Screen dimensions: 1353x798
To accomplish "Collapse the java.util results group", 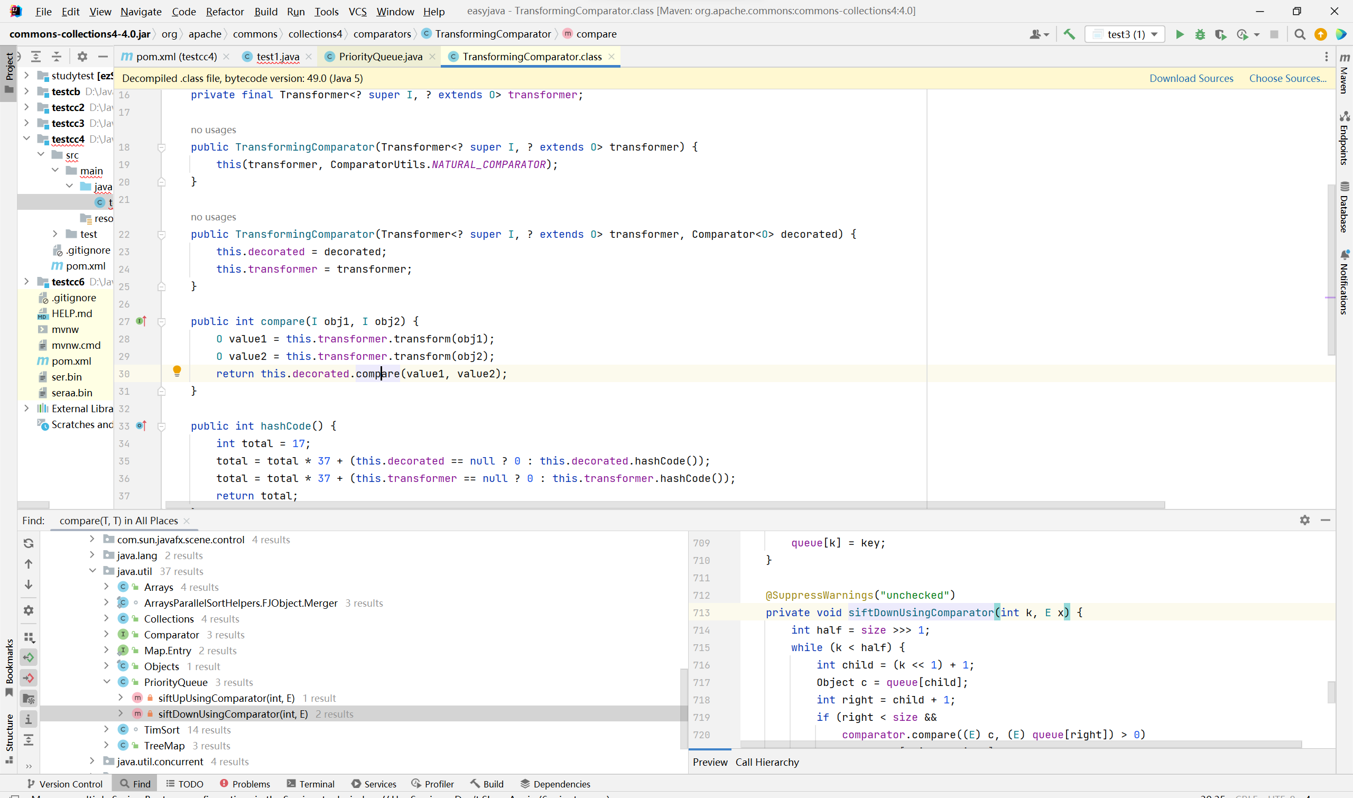I will (92, 571).
